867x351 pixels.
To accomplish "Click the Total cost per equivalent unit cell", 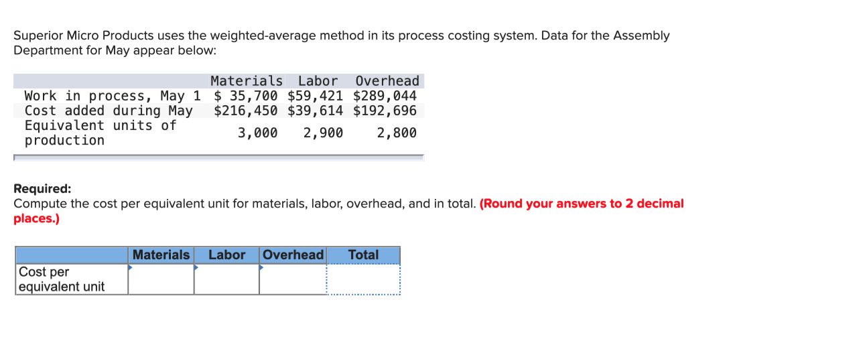I will point(363,279).
